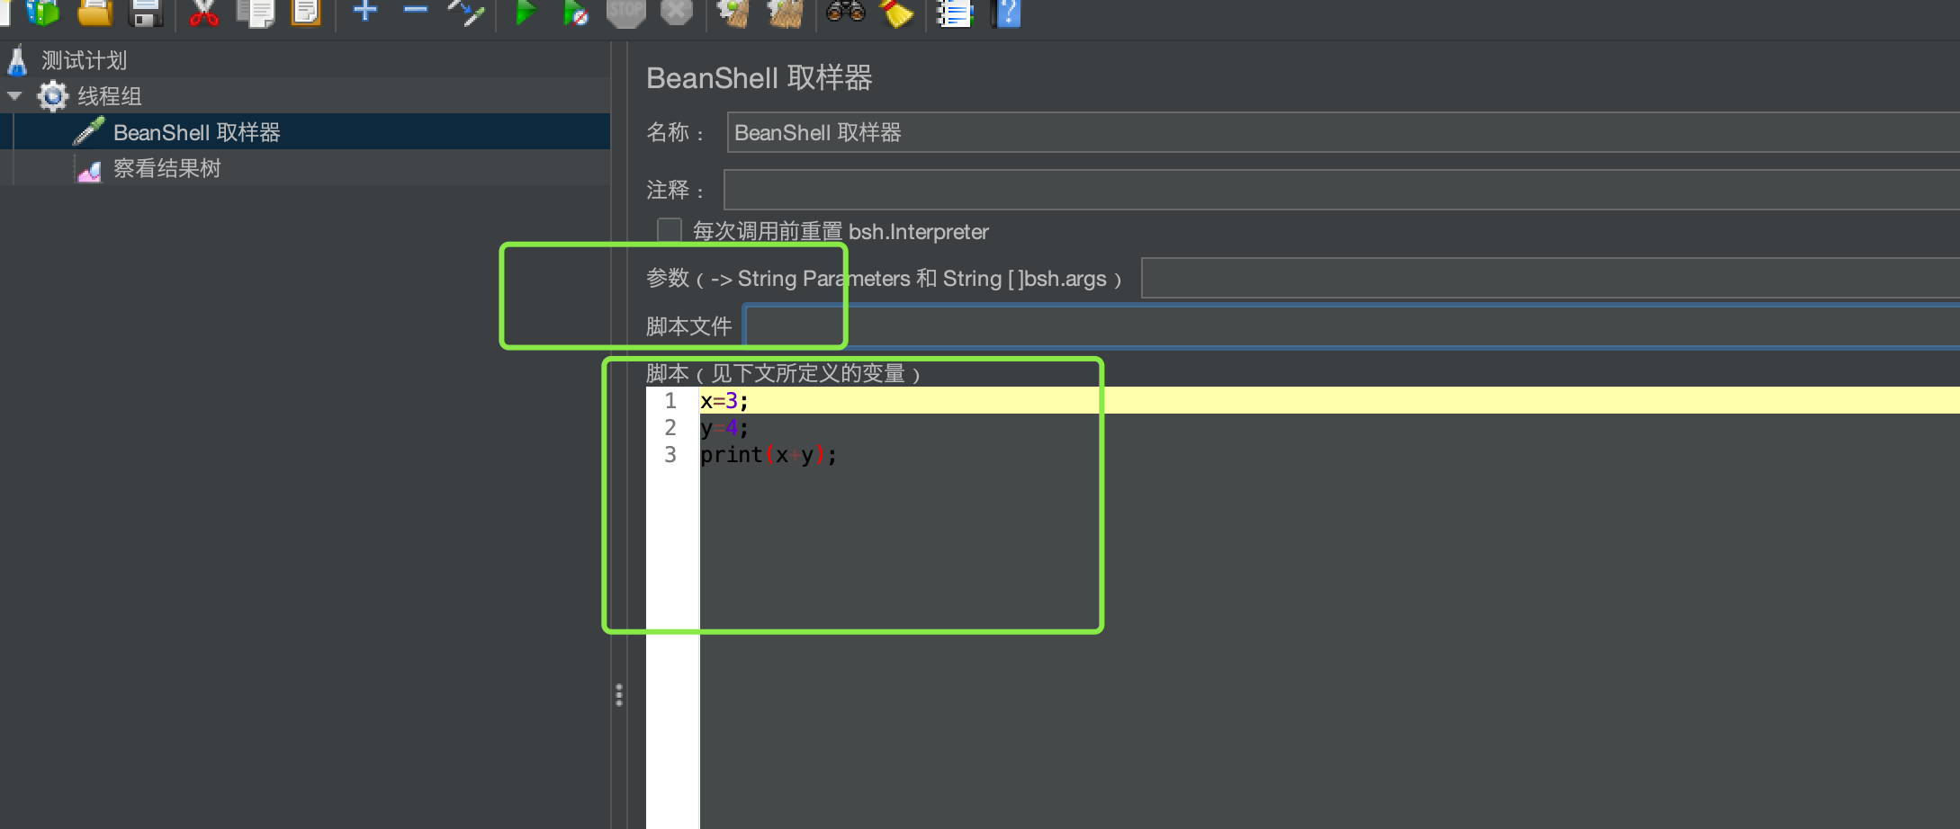Click script line 2 'y=4;'
1960x829 pixels.
[724, 428]
